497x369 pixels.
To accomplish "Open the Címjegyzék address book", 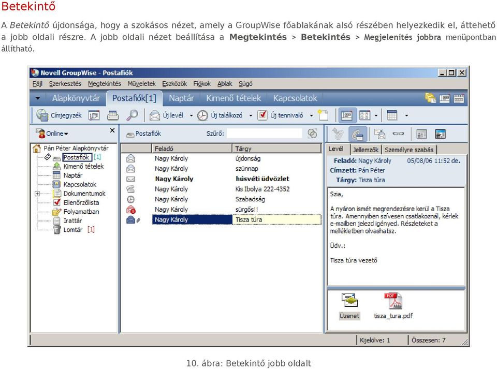I will 59,115.
